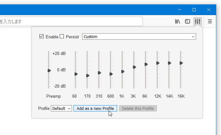The width and height of the screenshot is (221, 135).
Task: Expand the Custom preset dropdown
Action: [139, 36]
